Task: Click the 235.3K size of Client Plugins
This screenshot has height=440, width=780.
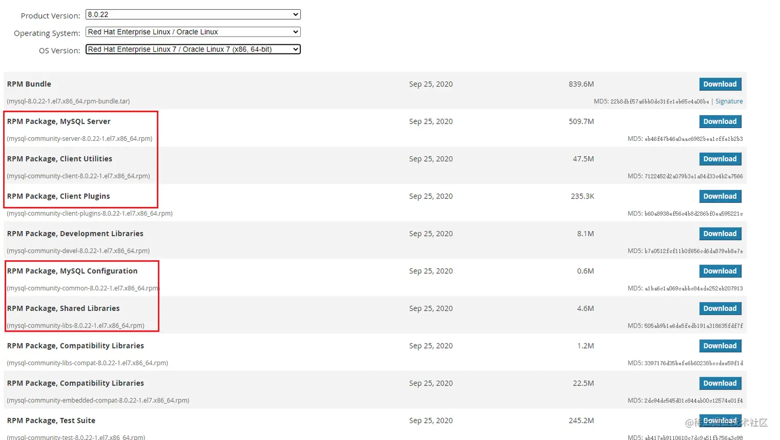Action: pos(582,197)
